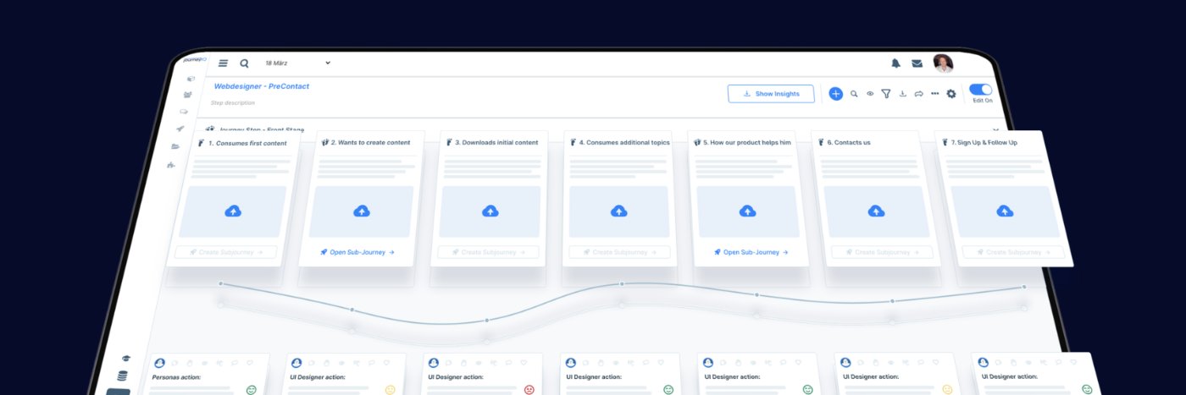The width and height of the screenshot is (1186, 395).
Task: Open the settings gear icon
Action: coord(951,94)
